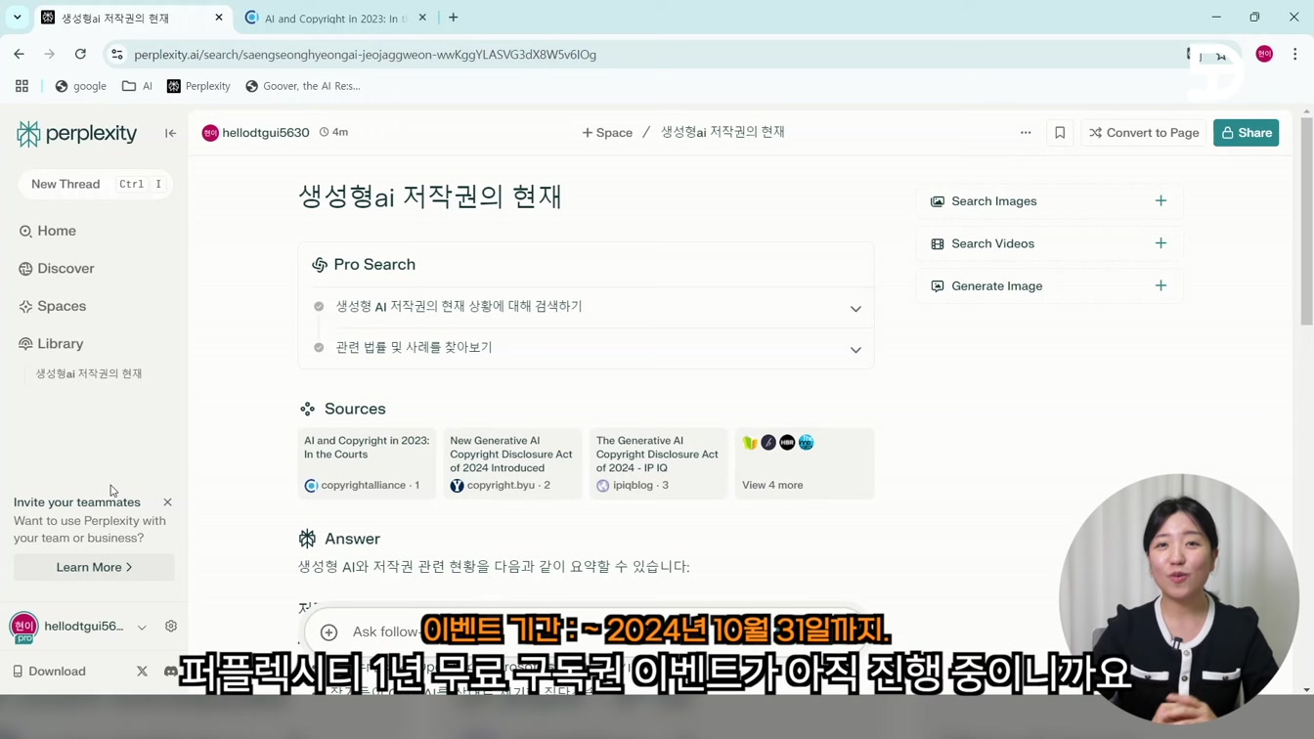Open the Perplexity bookmark
This screenshot has height=739, width=1314.
point(198,86)
